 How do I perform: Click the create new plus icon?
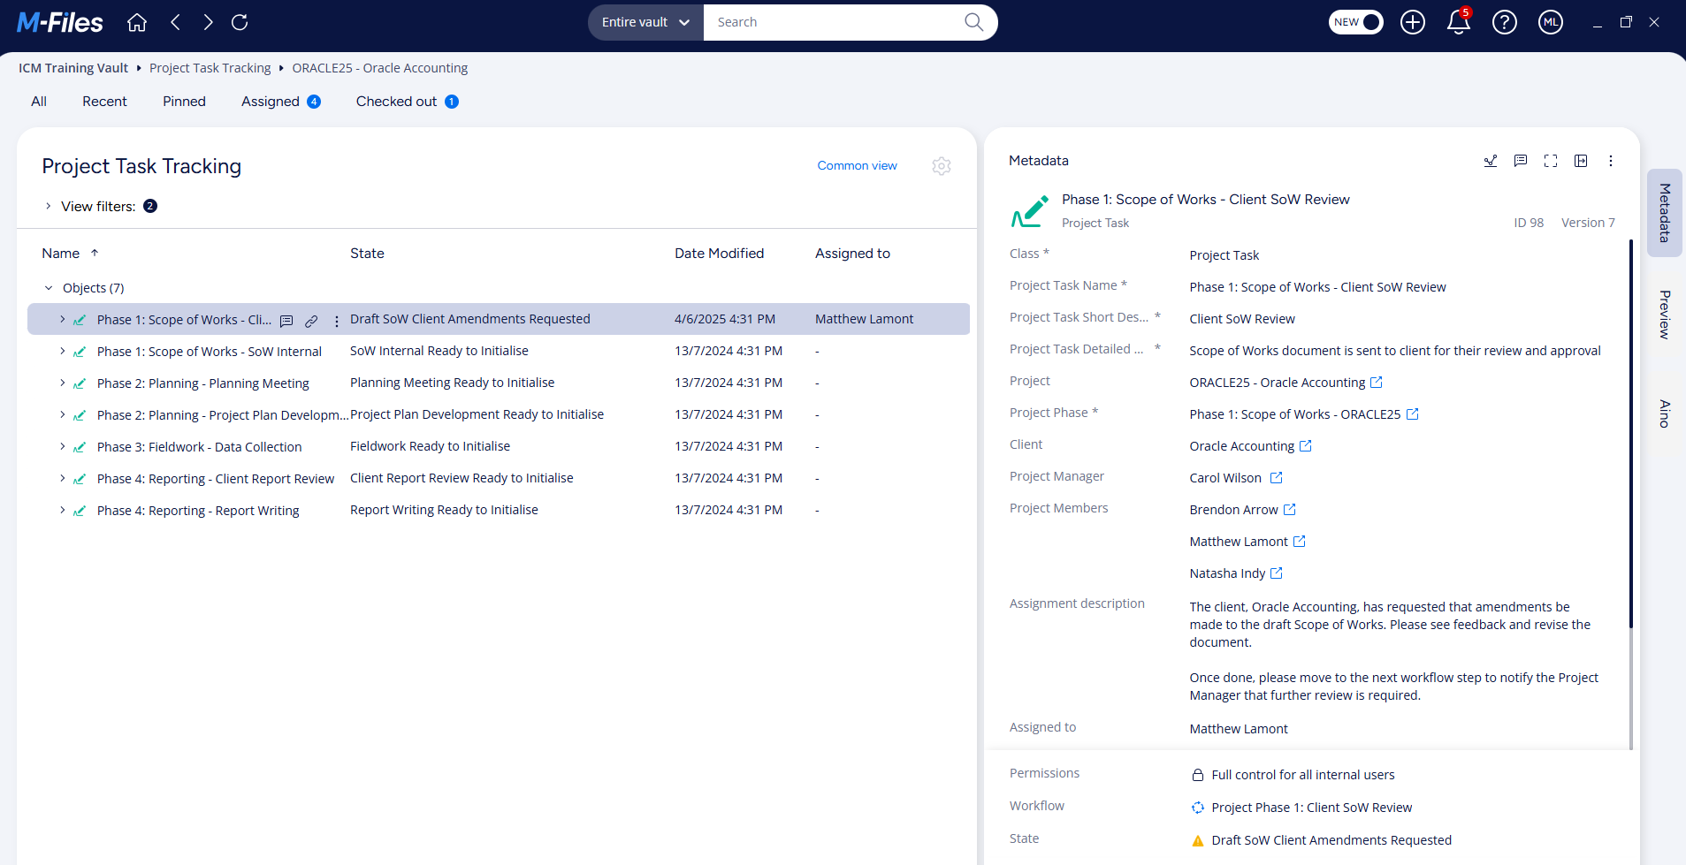[x=1413, y=22]
